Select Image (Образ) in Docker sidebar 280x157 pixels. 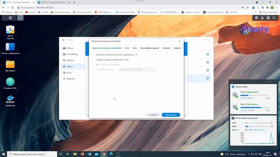click(x=73, y=66)
